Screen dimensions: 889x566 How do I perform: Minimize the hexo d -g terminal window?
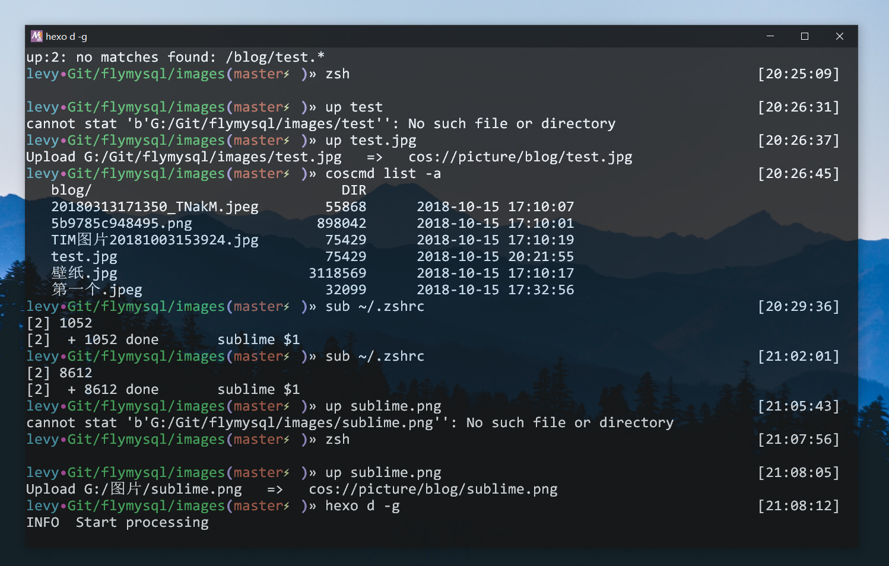tap(770, 36)
